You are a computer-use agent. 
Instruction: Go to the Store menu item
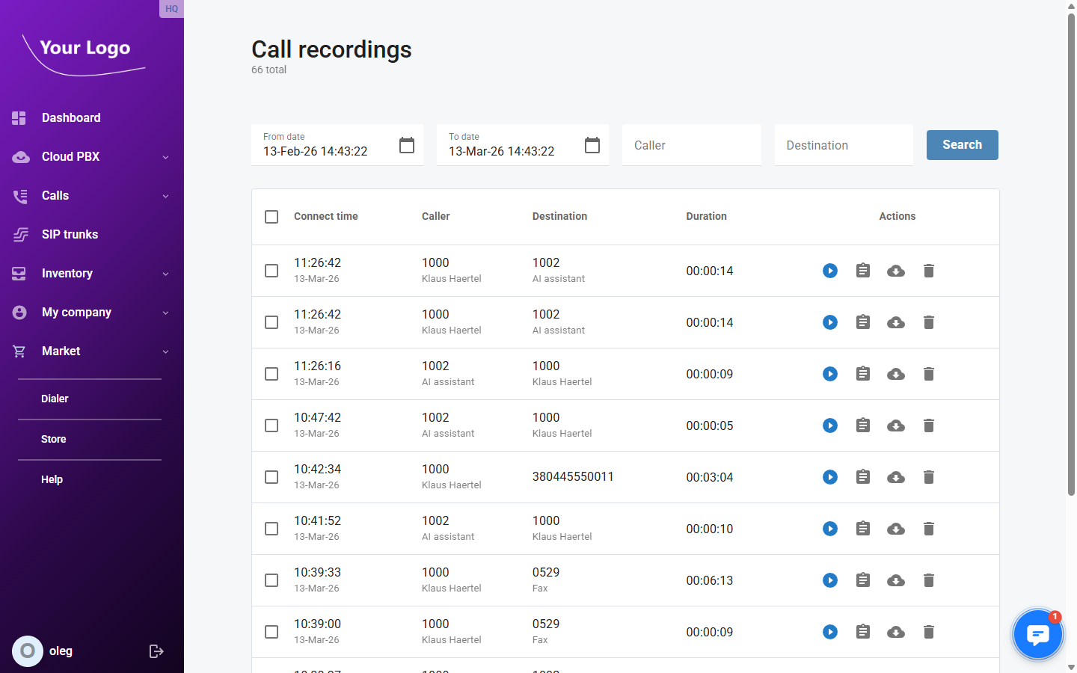click(x=53, y=439)
